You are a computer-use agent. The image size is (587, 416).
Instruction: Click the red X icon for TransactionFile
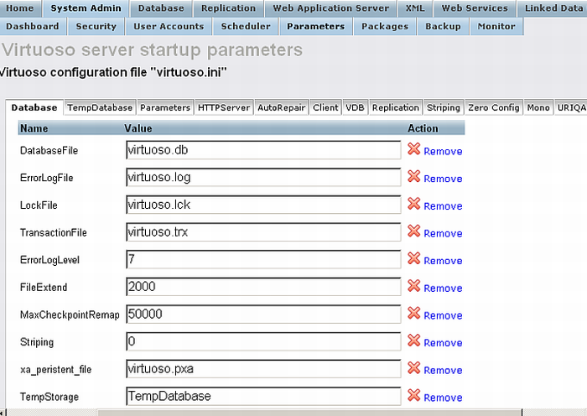(x=413, y=231)
